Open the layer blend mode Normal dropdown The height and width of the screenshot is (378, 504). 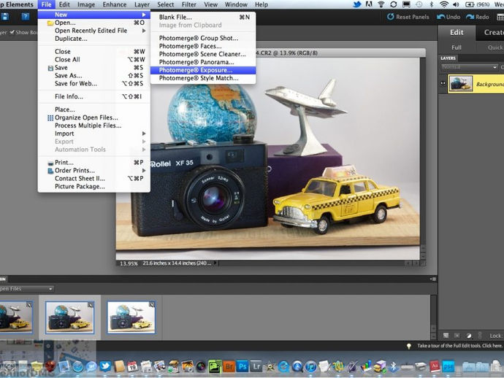pos(469,67)
